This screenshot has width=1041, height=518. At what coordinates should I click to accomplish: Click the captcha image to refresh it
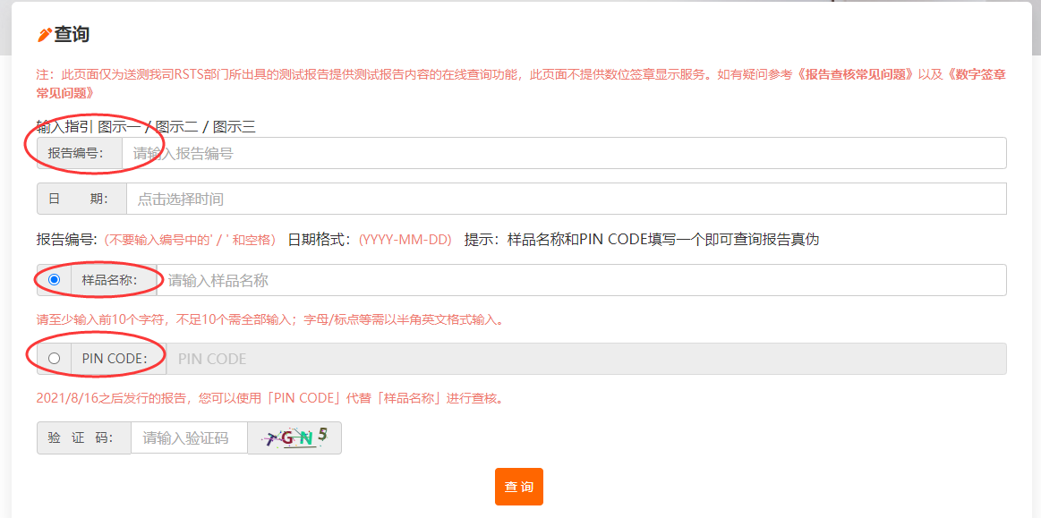point(294,437)
